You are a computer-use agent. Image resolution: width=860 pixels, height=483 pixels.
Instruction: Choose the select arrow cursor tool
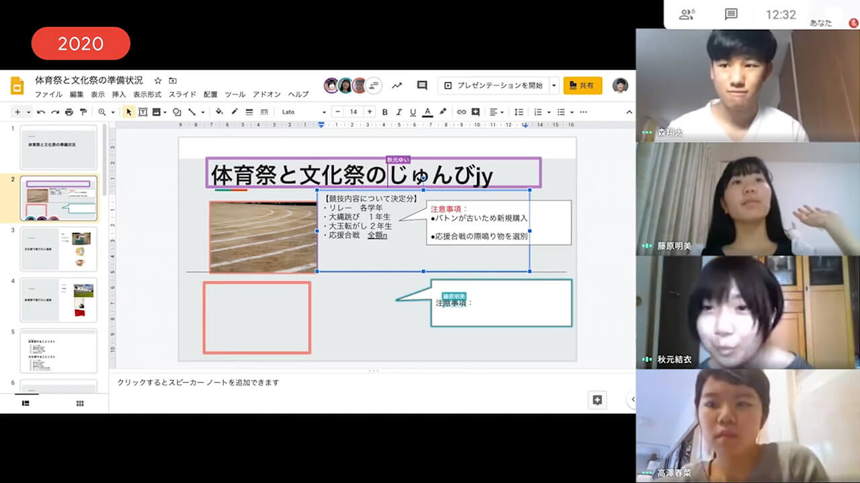128,112
